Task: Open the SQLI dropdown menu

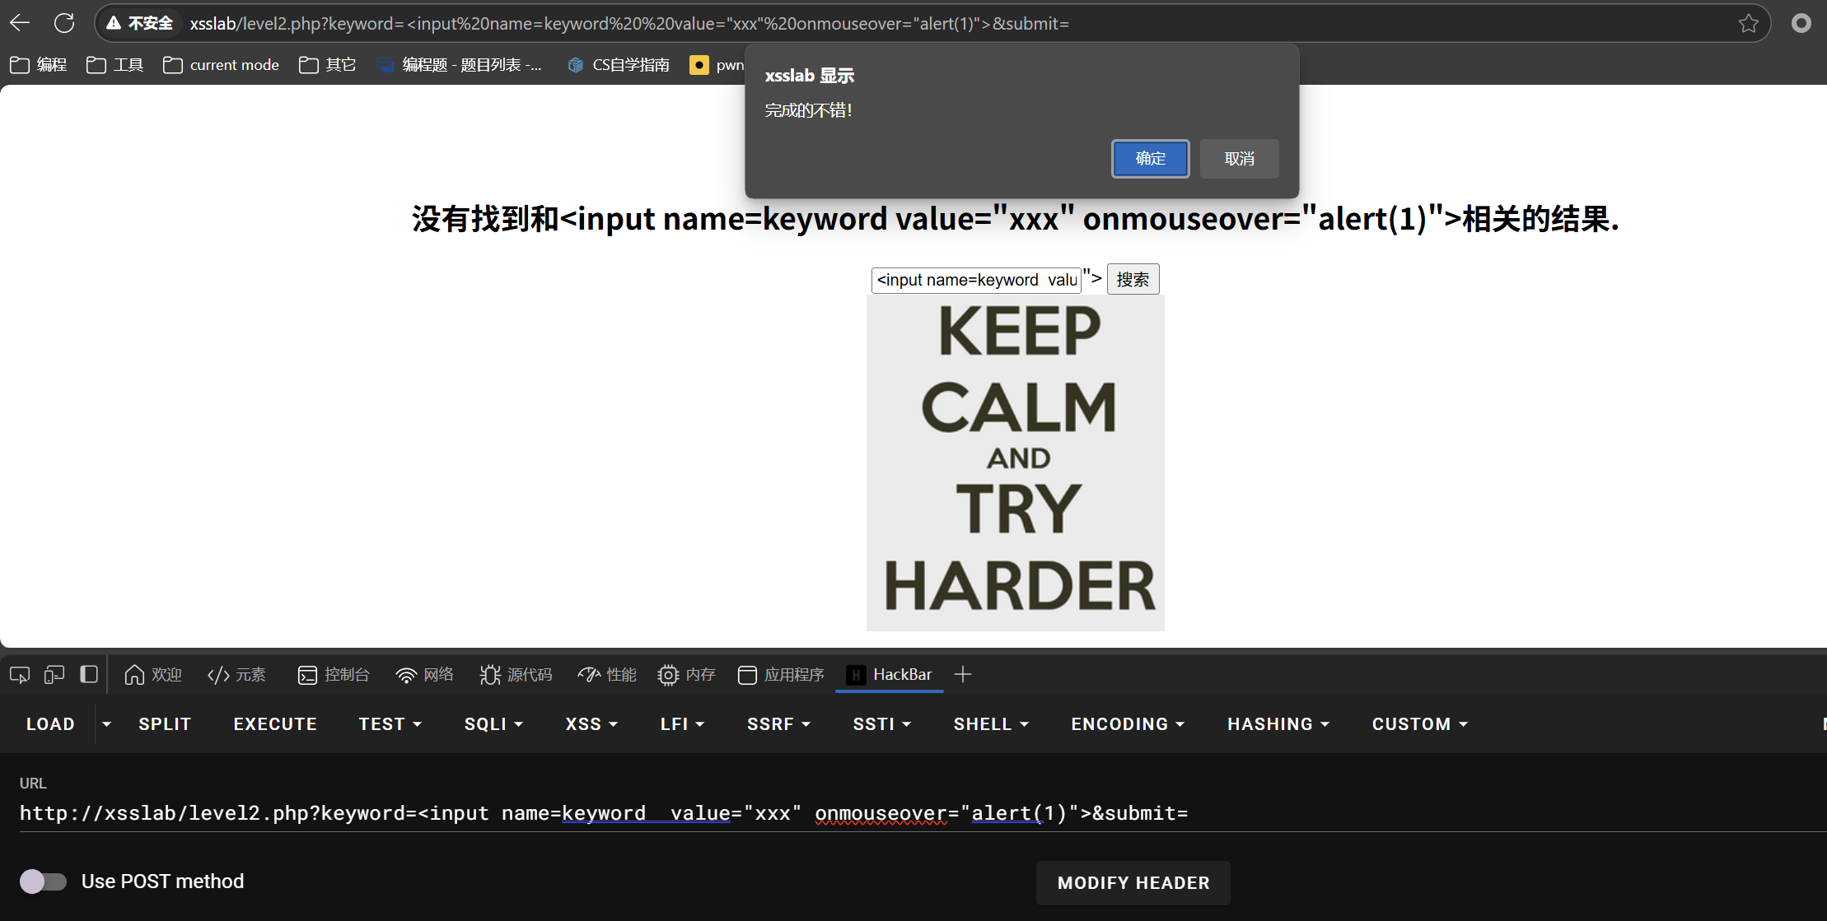Action: [493, 724]
